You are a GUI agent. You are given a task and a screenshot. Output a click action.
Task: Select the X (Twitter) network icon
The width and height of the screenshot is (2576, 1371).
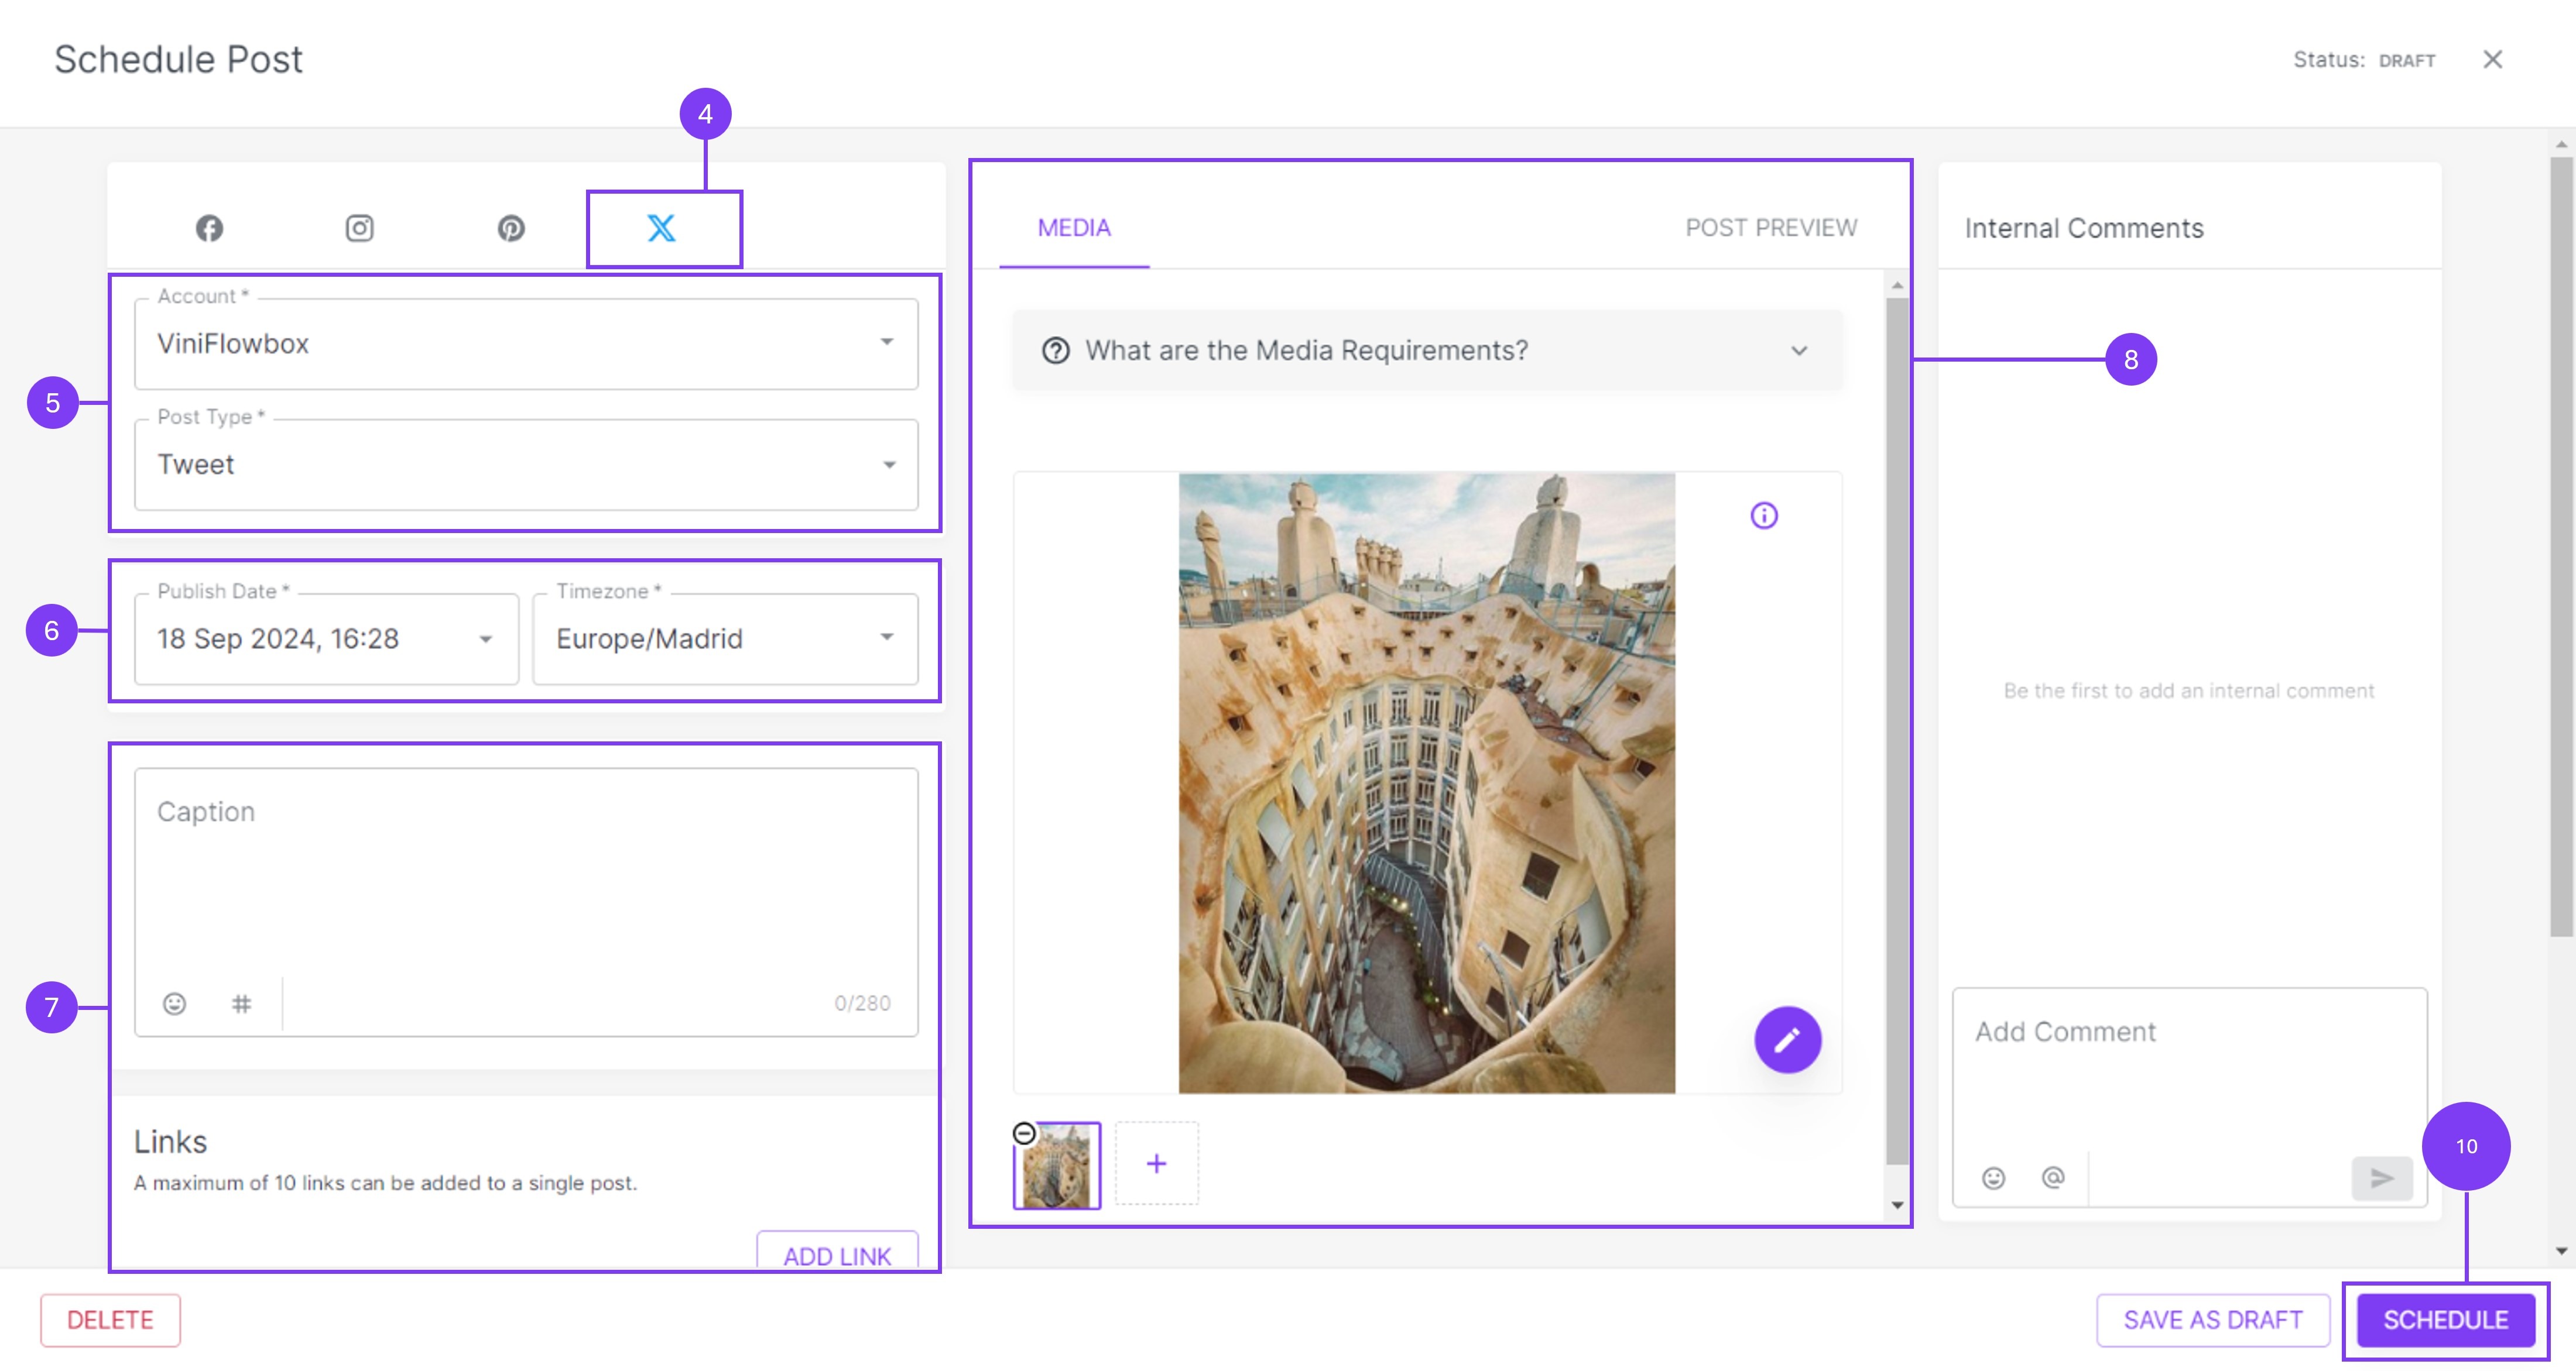pos(662,229)
